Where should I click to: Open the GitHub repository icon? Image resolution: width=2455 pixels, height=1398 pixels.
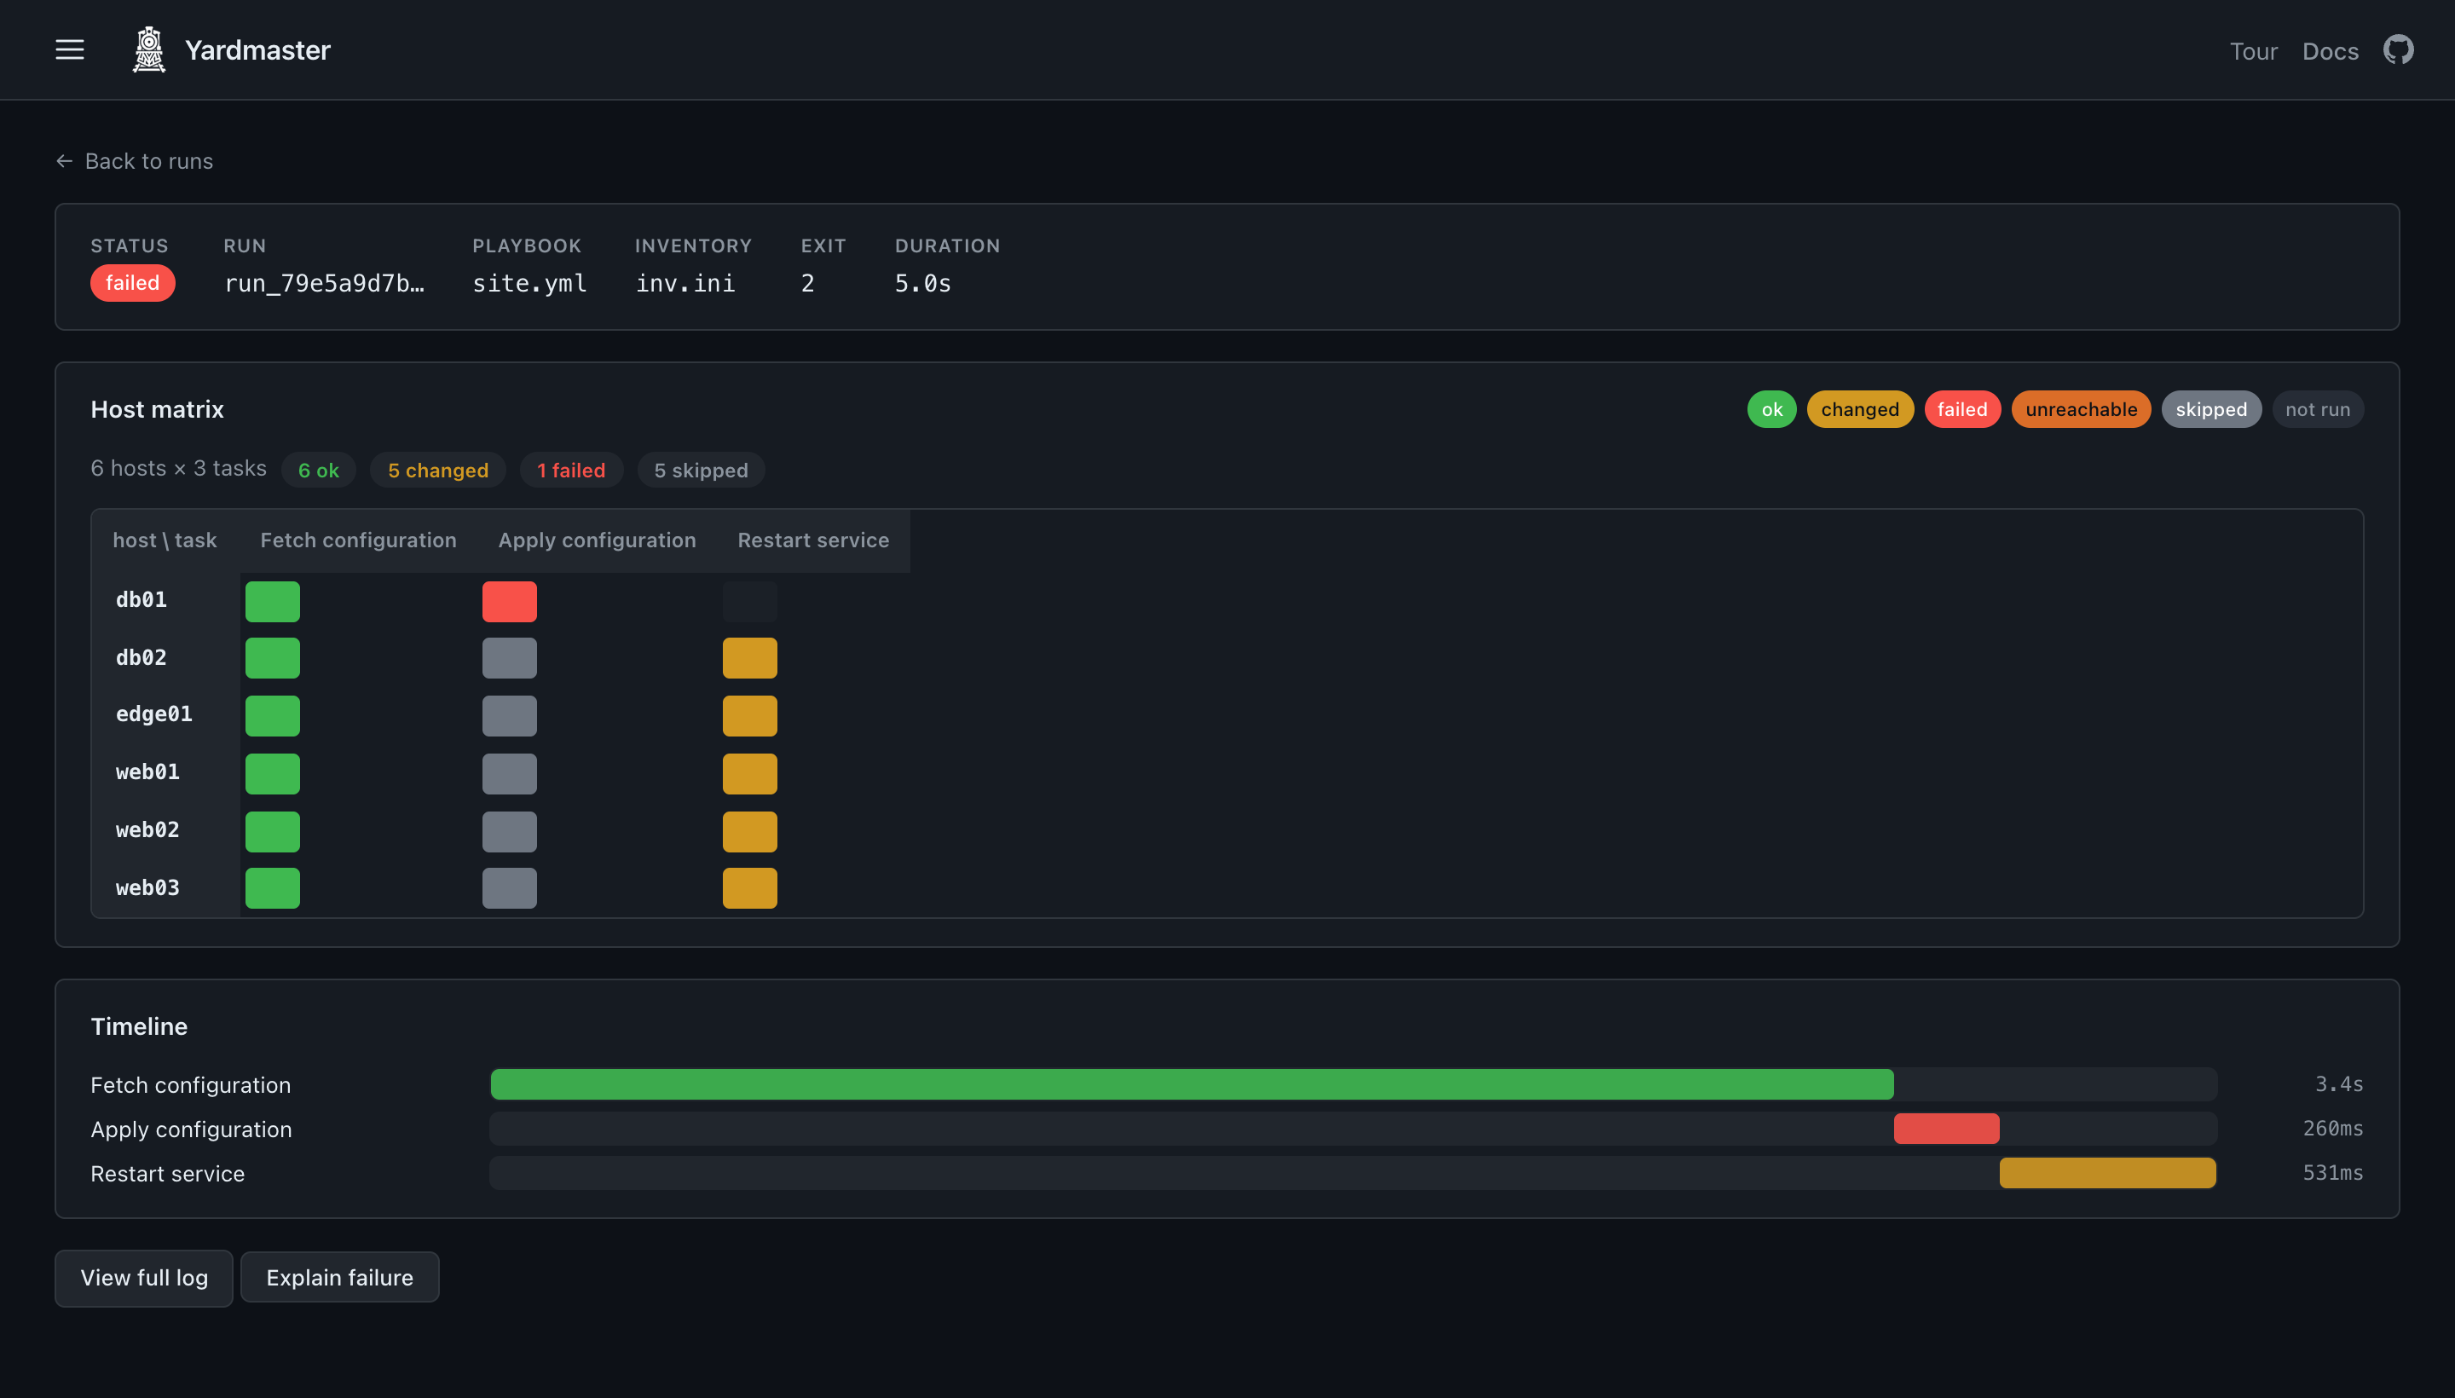click(2397, 50)
